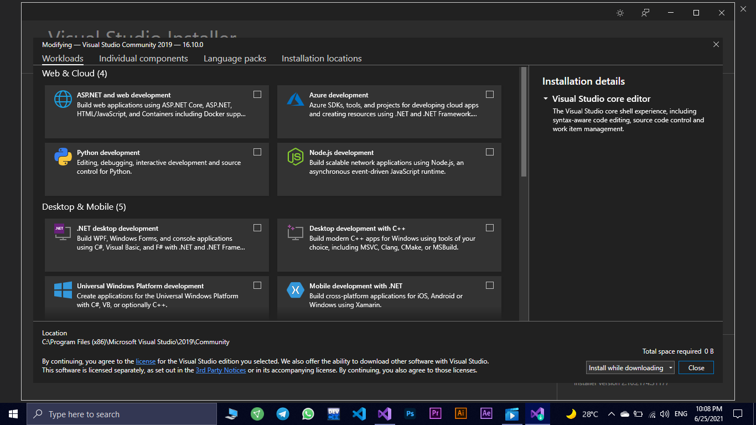Click the Close button in the Modifying dialog
This screenshot has height=425, width=756.
click(x=696, y=368)
